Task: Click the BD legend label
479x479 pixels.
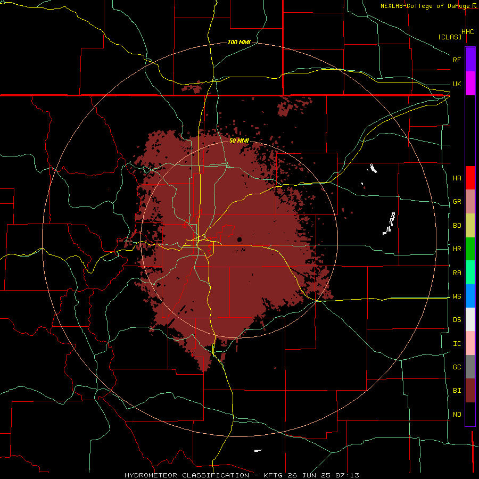Action: (x=457, y=226)
